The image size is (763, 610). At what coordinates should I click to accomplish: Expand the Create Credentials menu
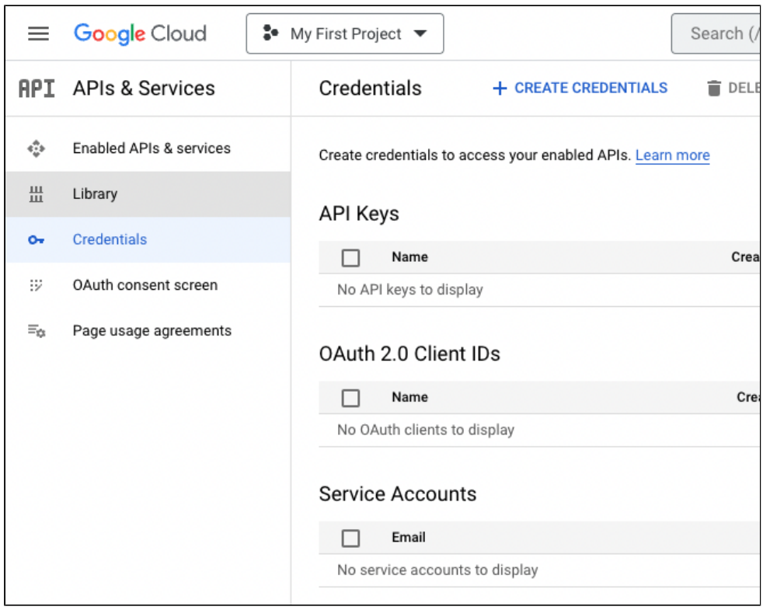[580, 89]
